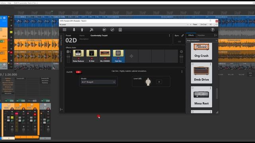Open the Online Presets vertical tab
This screenshot has width=255, height=143.
(x=61, y=56)
